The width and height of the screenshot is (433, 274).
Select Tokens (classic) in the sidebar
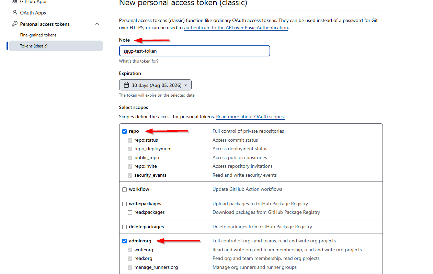tap(56, 46)
